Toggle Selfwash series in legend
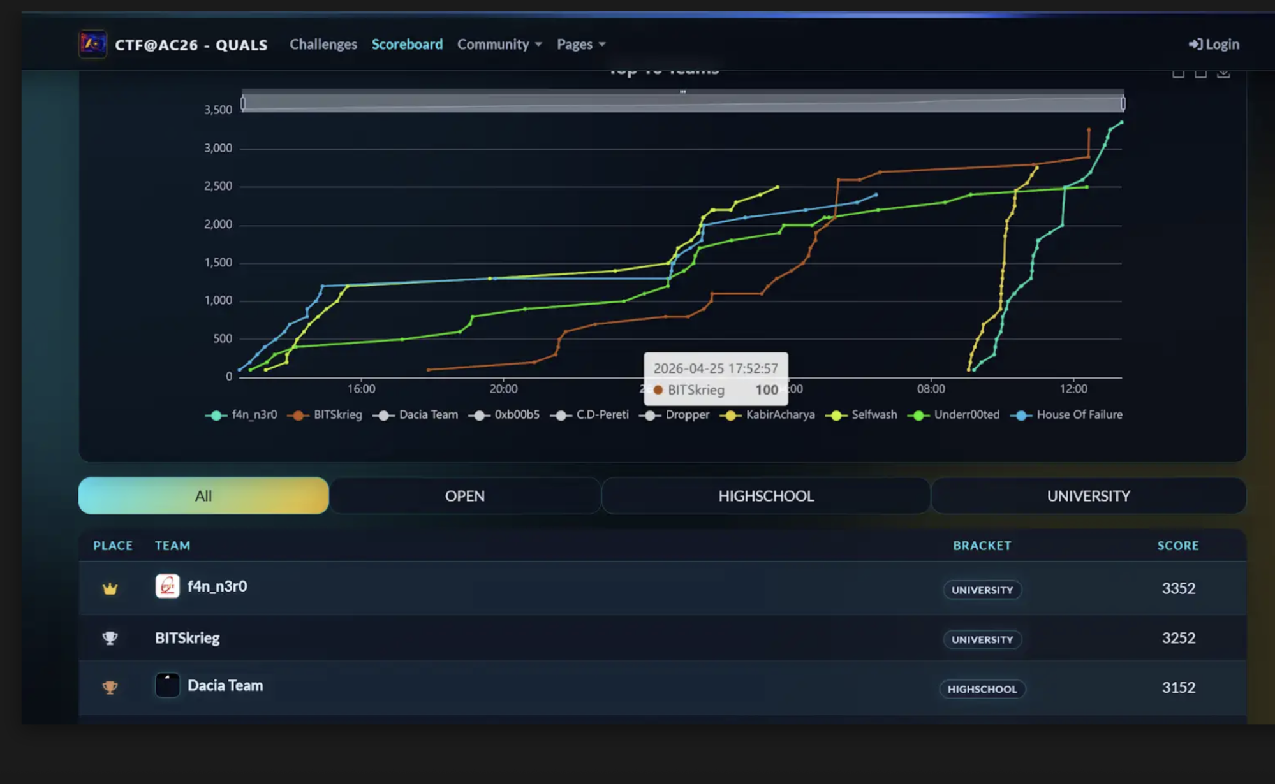1275x784 pixels. (861, 415)
